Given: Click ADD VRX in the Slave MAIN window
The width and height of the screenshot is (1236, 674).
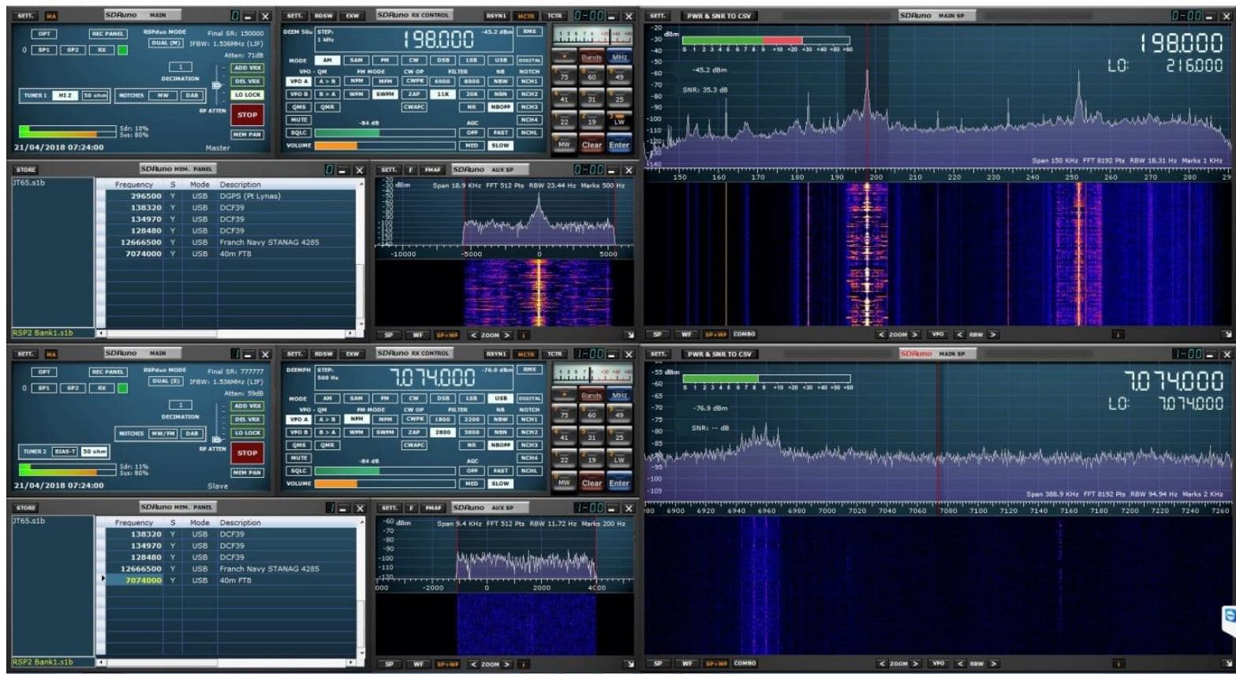Looking at the screenshot, I should (x=248, y=406).
